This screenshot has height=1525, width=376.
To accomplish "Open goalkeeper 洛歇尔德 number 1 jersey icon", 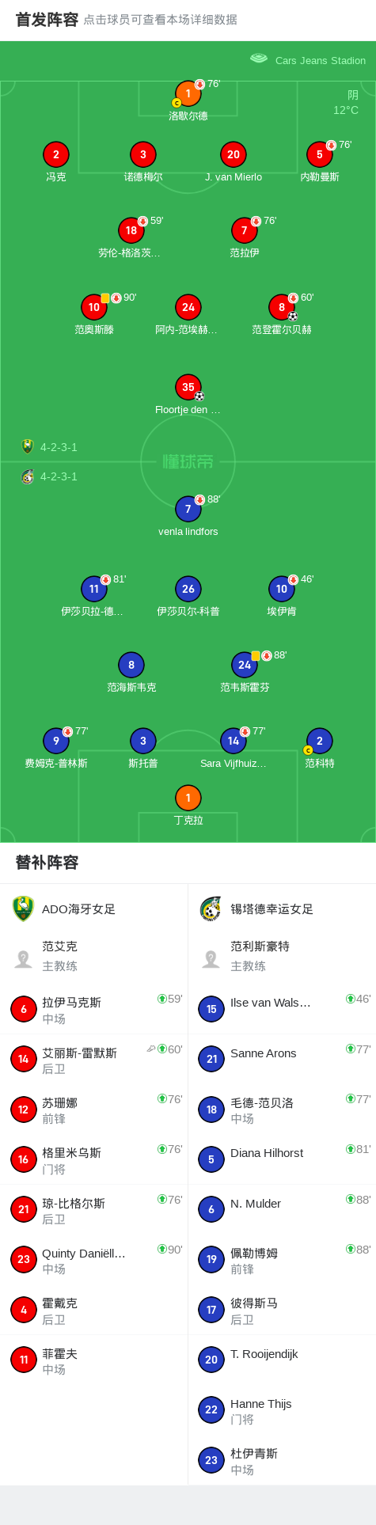I will [x=188, y=93].
